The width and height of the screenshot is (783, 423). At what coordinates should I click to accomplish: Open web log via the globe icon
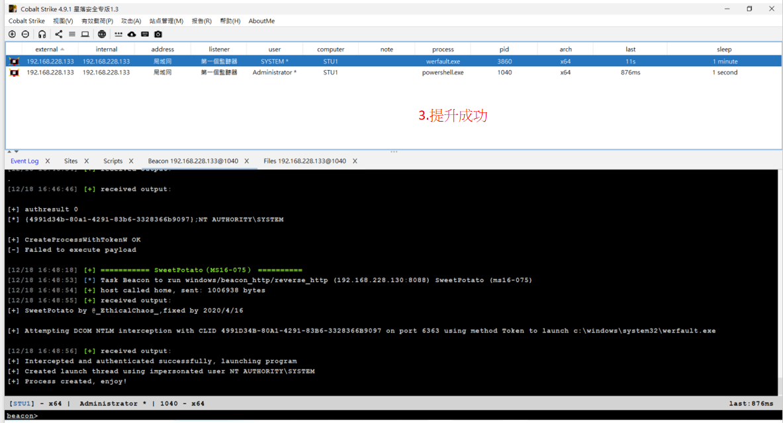coord(102,34)
